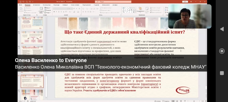Image resolution: width=228 pixels, height=102 pixels.
Task: Click the increase indent icon
Action: 94,9
